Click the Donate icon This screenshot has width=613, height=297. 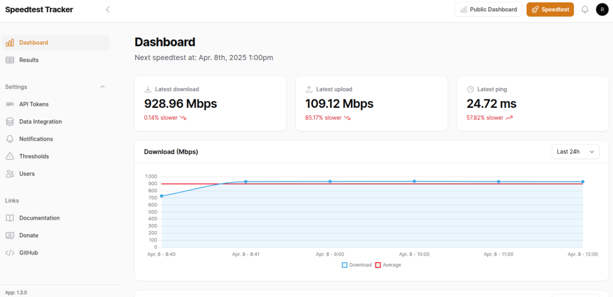pos(10,235)
